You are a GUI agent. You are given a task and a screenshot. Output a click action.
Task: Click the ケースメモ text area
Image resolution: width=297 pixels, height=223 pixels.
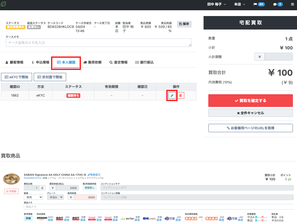99,43
